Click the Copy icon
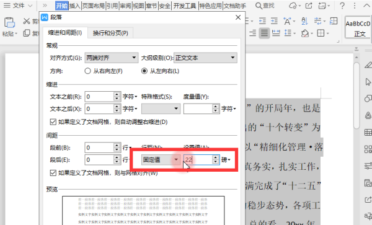This screenshot has height=225, width=372. [x=26, y=33]
